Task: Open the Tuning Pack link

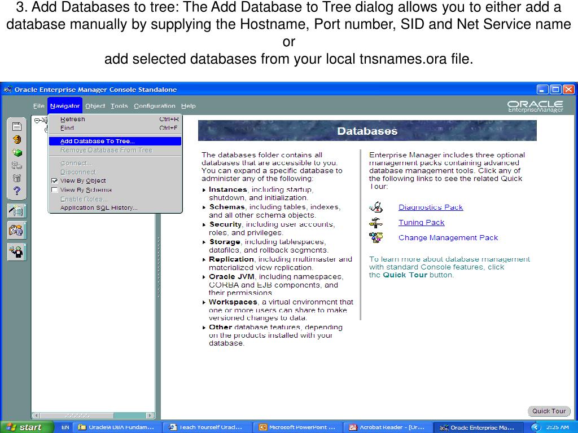Action: coord(421,222)
